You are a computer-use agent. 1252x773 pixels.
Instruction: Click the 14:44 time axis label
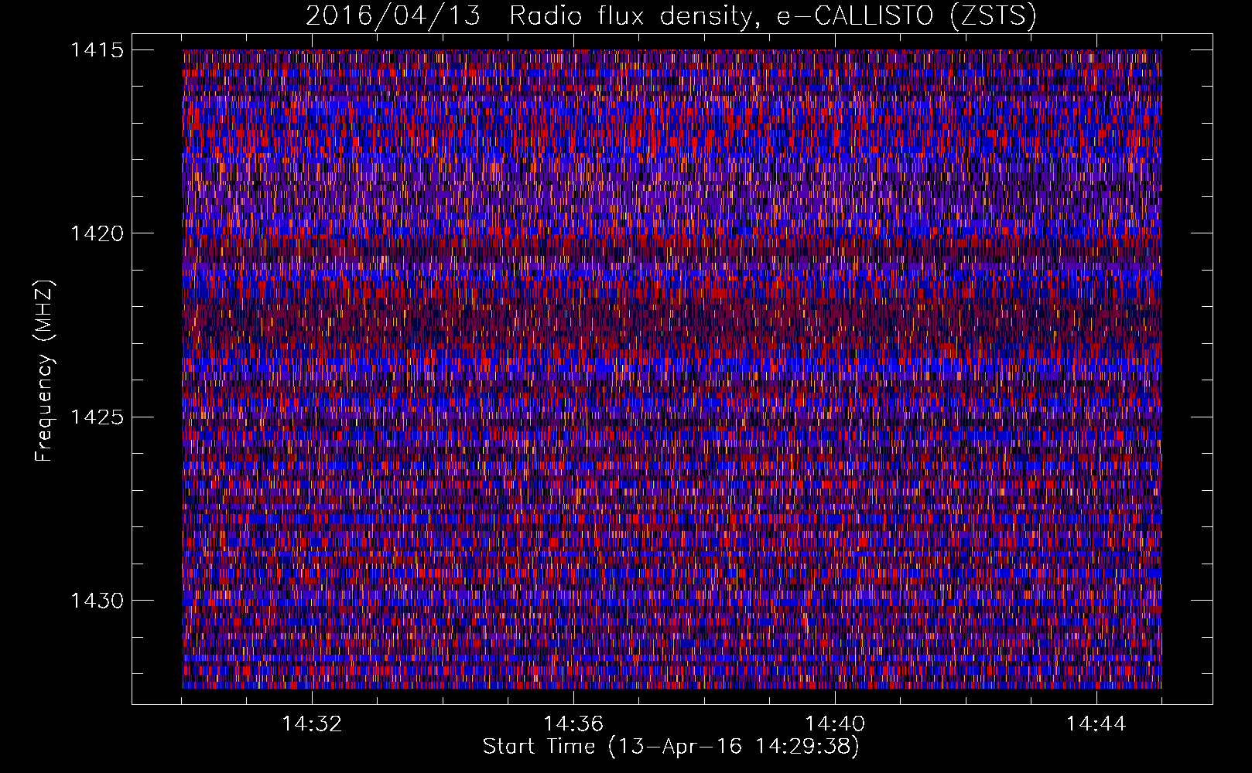click(x=1096, y=724)
